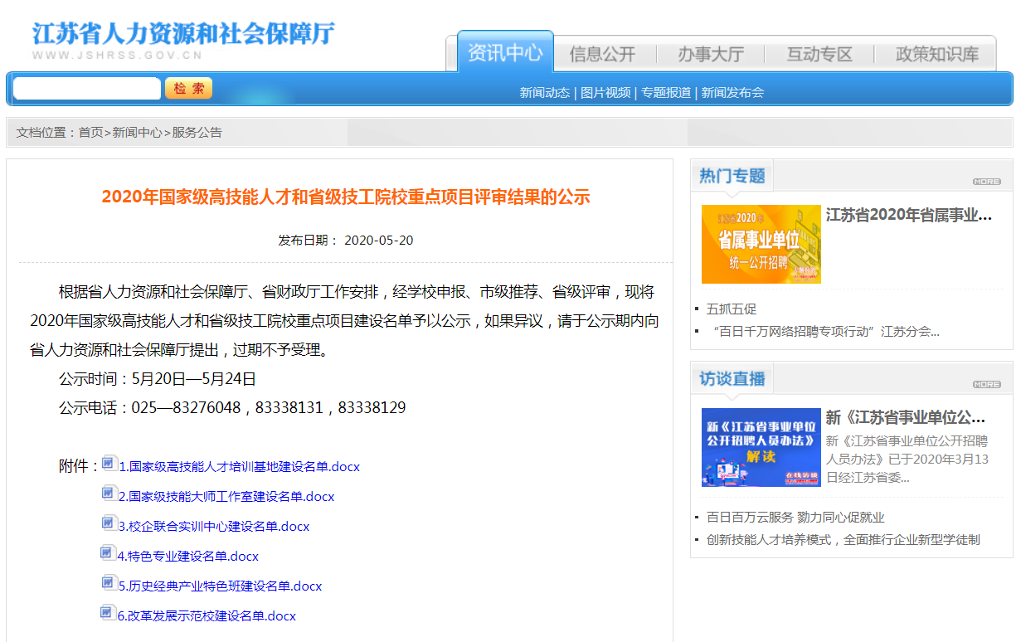The height and width of the screenshot is (642, 1021).
Task: Switch to the 信息公开 tab
Action: coord(602,55)
